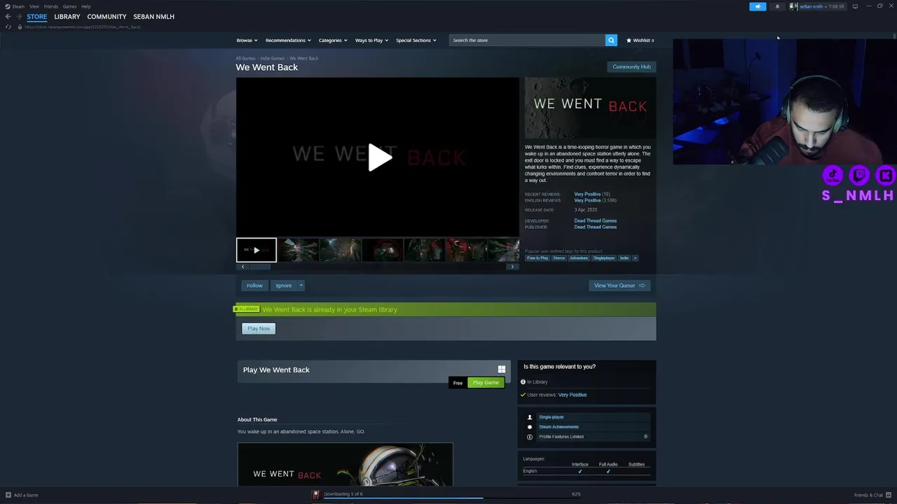Click the Windows platform icon
This screenshot has height=504, width=897.
[x=502, y=370]
